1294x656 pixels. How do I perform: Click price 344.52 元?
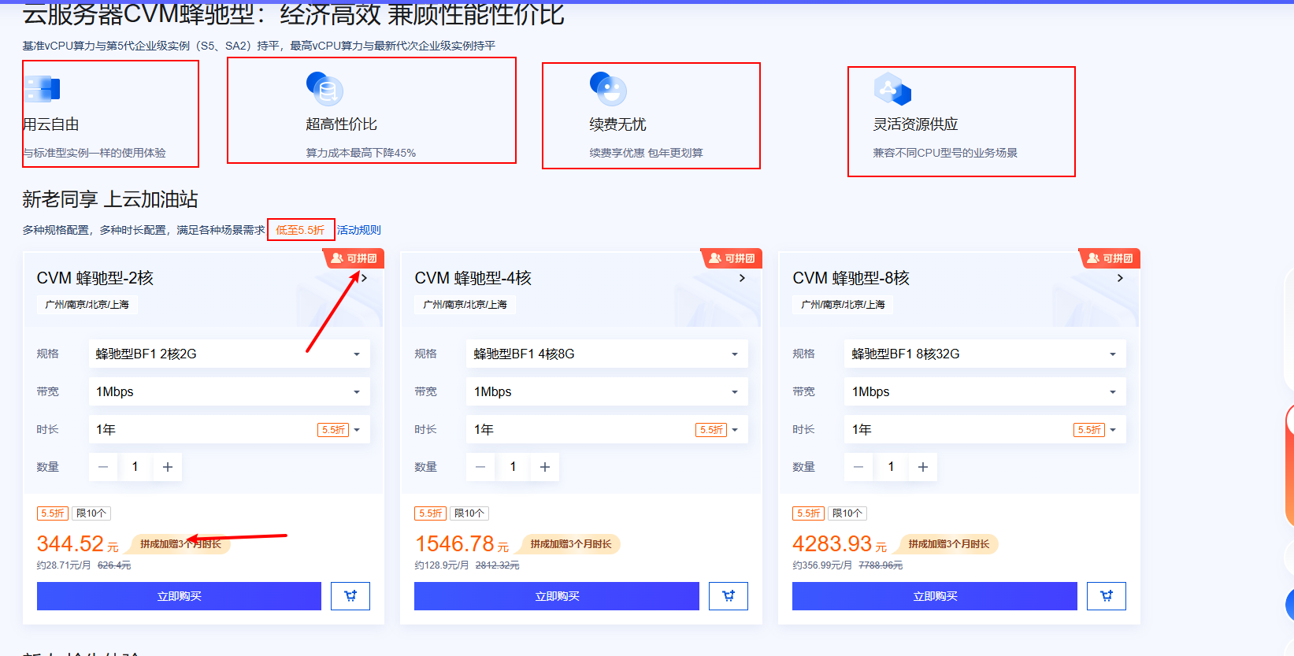(x=77, y=544)
